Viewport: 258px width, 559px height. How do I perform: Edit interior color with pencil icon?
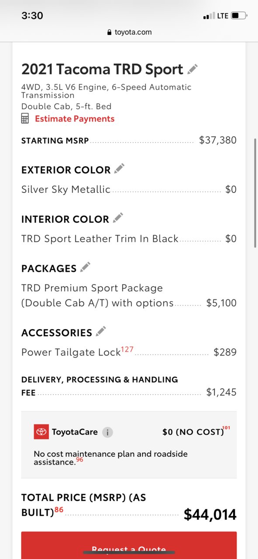coord(118,218)
